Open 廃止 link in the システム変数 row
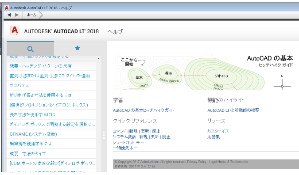Image resolution: width=299 pixels, height=175 pixels. (x=166, y=137)
